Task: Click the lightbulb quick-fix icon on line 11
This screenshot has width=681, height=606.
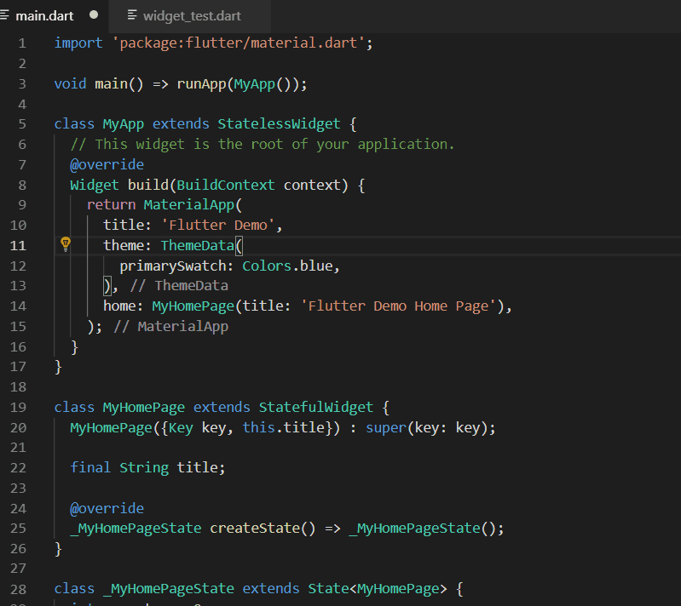Action: tap(66, 244)
